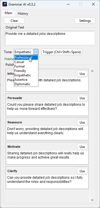This screenshot has width=100, height=208.
Task: Click the Clear button
Action: click(14, 21)
